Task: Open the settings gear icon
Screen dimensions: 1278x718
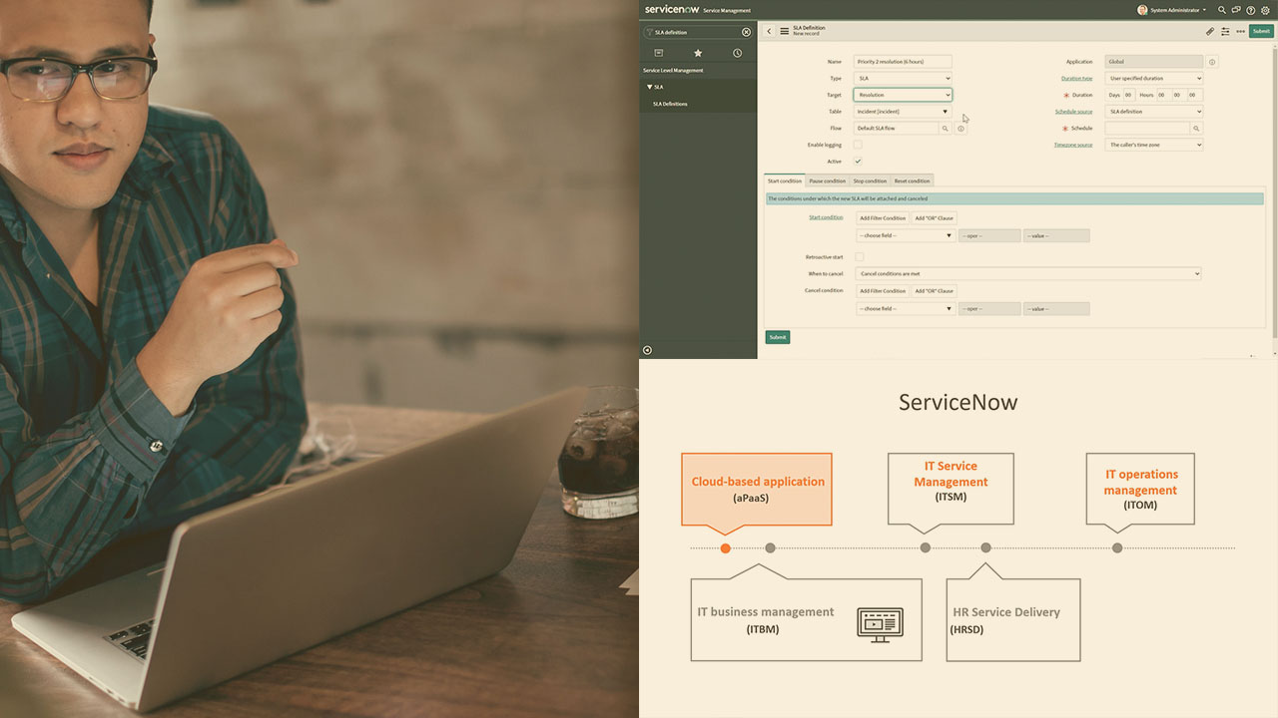Action: click(x=1265, y=10)
